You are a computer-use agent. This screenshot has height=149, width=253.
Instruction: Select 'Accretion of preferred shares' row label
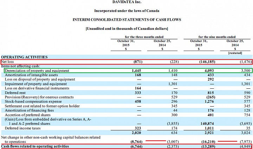28,115
